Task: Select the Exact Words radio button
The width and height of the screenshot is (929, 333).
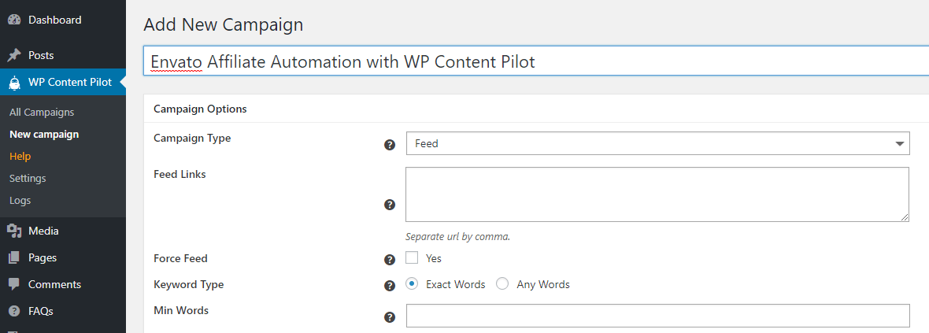Action: point(412,284)
